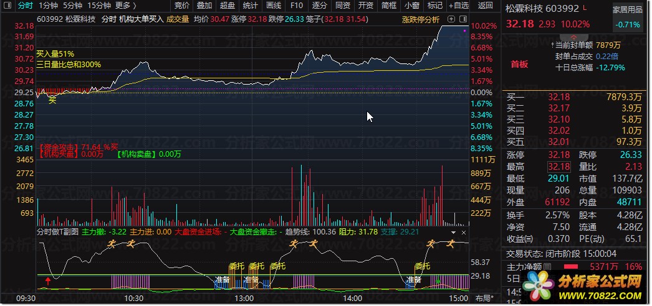Click the 【资金攻击】71.64 %买 label
The height and width of the screenshot is (306, 652).
click(79, 147)
